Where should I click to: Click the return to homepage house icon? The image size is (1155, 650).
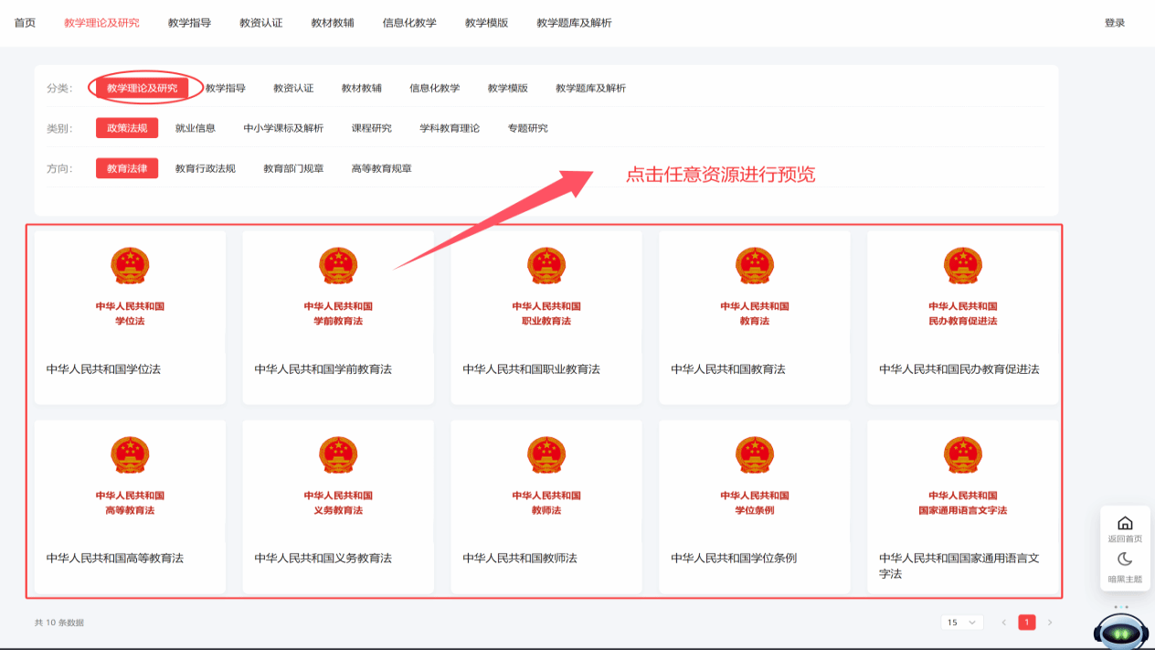click(1125, 524)
